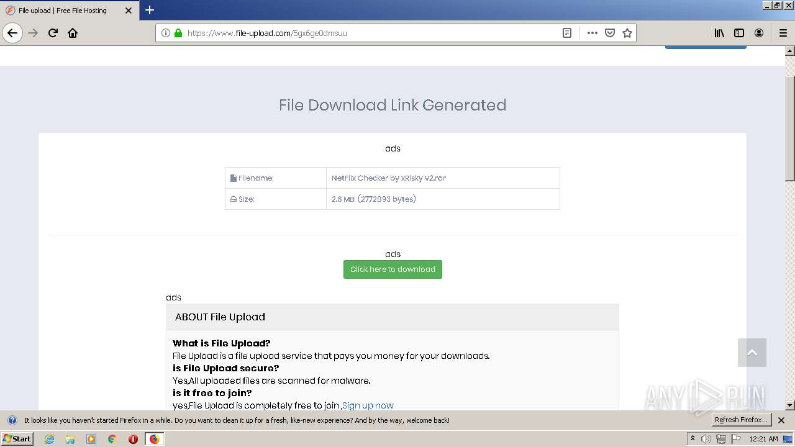Open a new browser tab
Viewport: 795px width, 447px height.
click(x=150, y=10)
